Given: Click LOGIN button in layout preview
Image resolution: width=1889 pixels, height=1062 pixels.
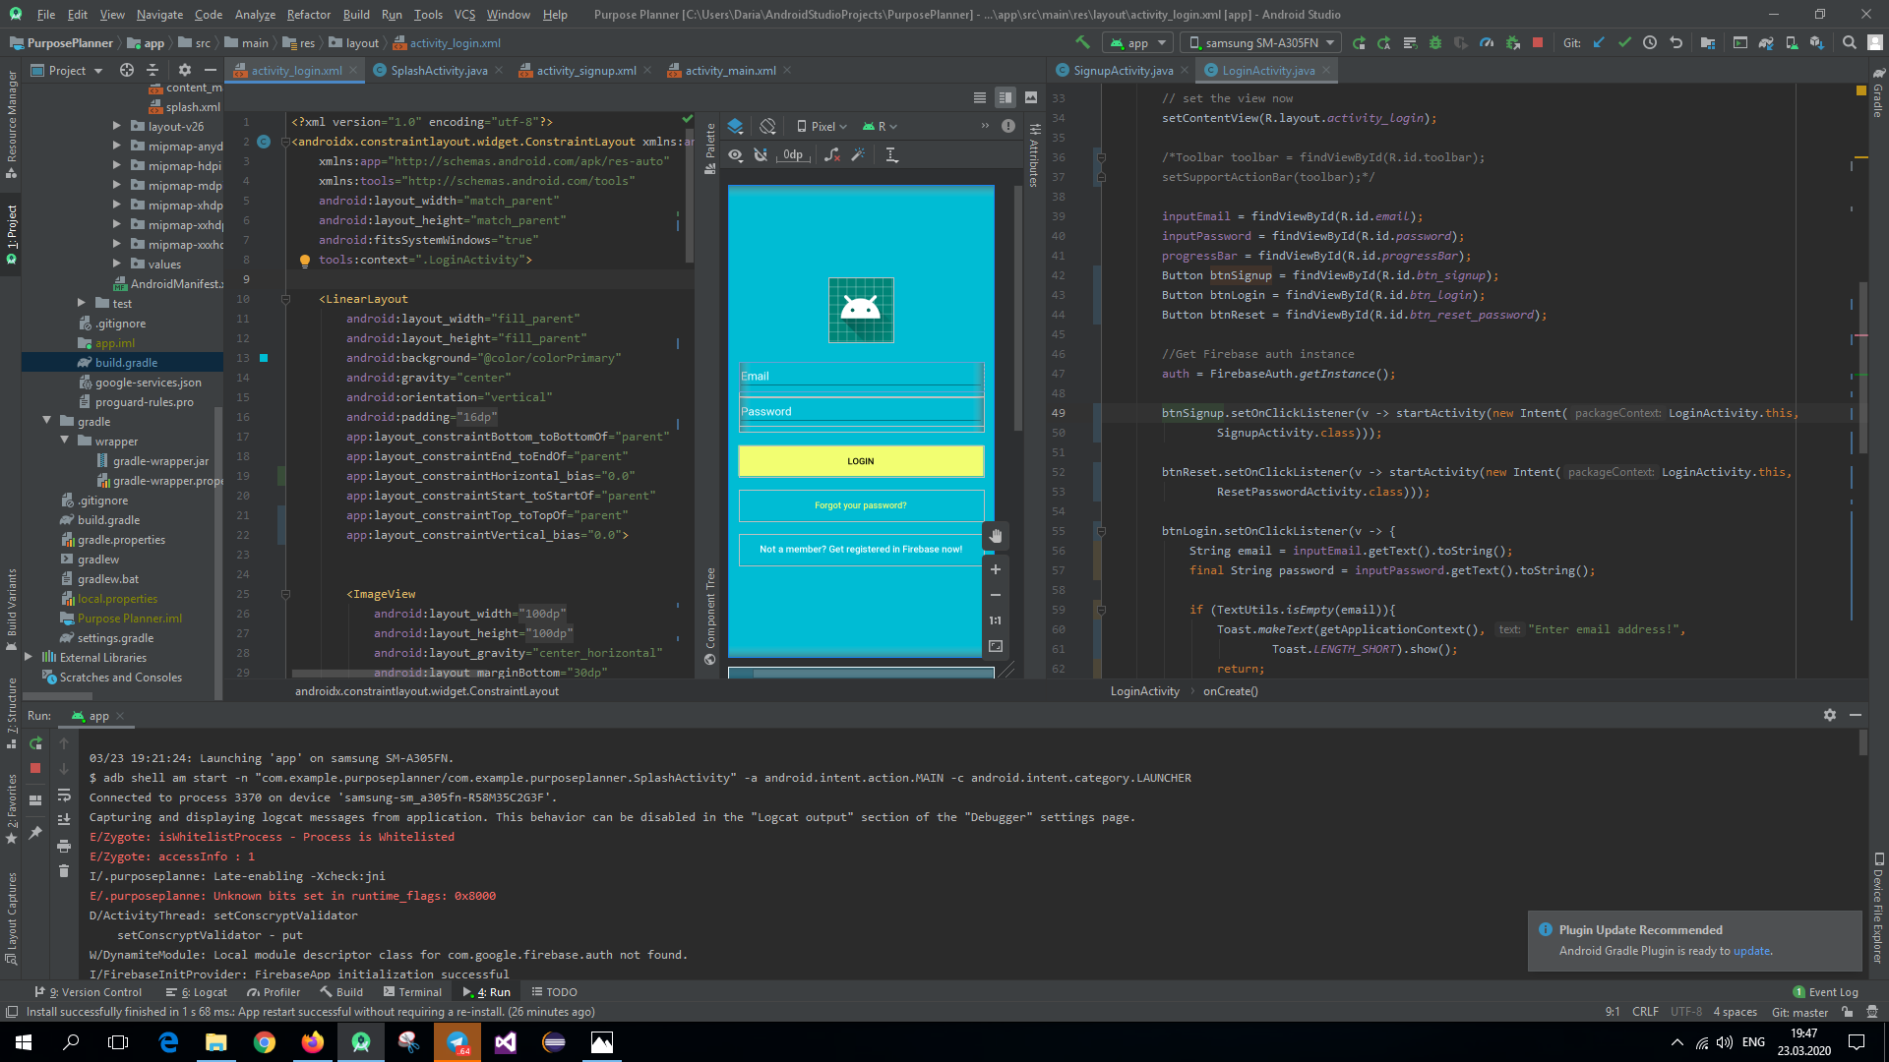Looking at the screenshot, I should point(861,461).
